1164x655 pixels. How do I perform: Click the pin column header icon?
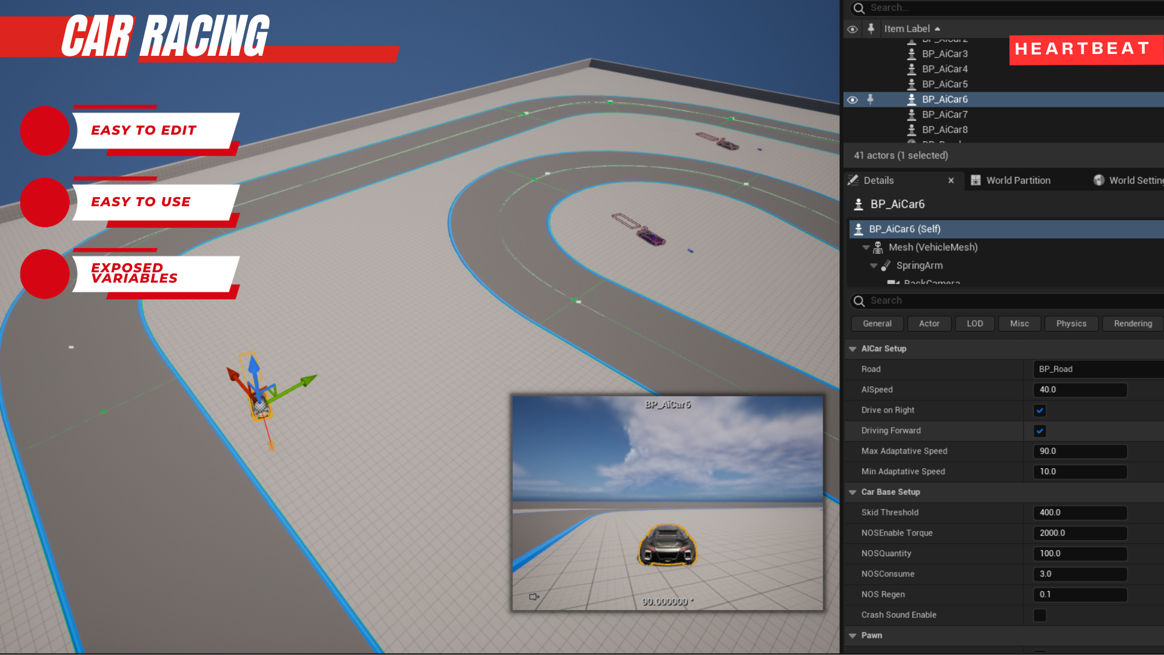pos(871,29)
